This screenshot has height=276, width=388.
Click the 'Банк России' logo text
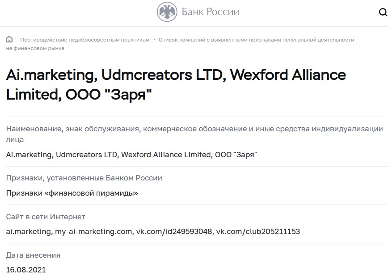(x=210, y=12)
